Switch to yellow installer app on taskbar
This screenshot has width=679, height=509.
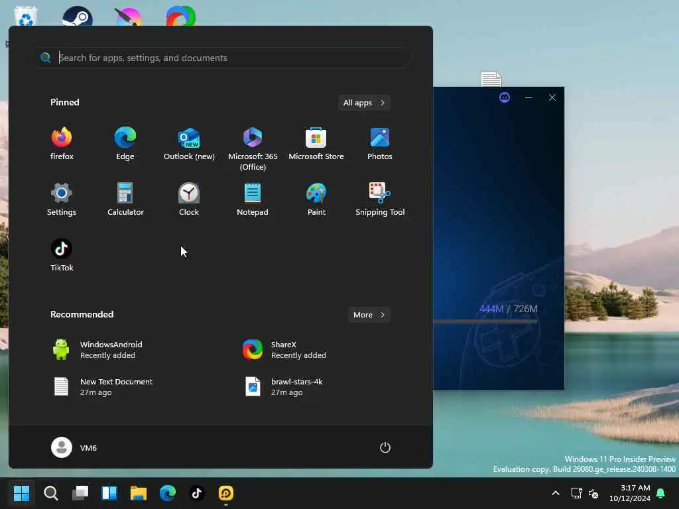[226, 493]
